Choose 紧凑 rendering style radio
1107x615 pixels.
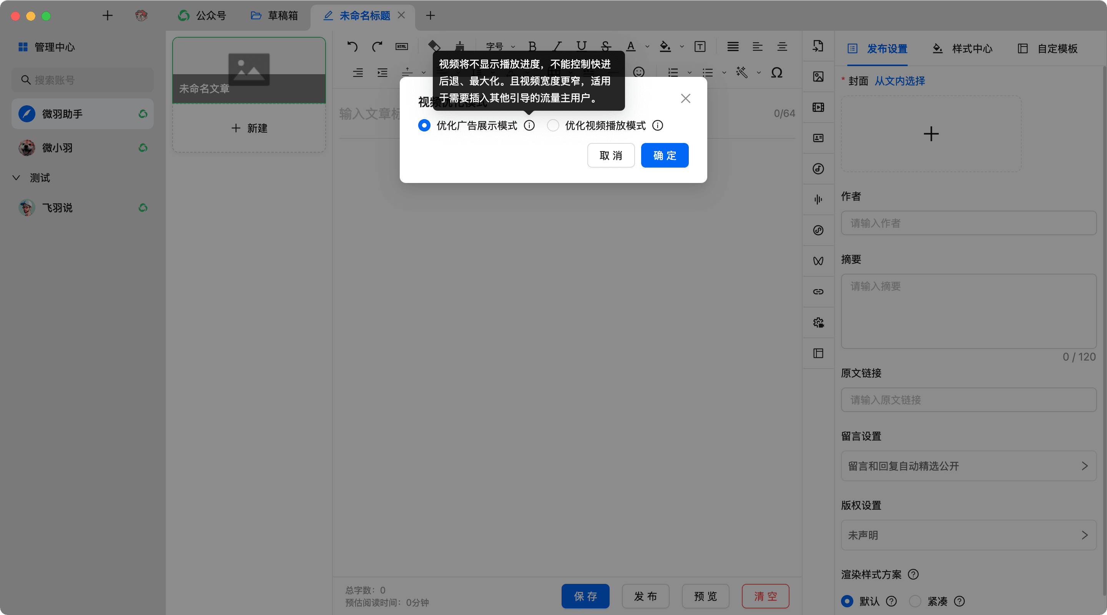point(915,601)
